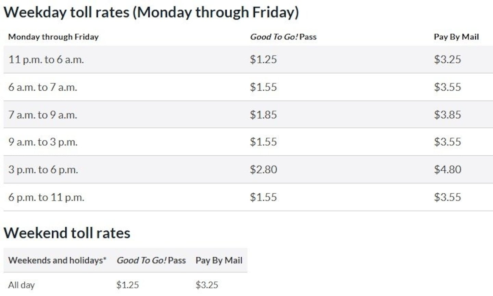Click the weekend $3.25 Pay By Mail price
The height and width of the screenshot is (296, 493).
[x=207, y=285]
